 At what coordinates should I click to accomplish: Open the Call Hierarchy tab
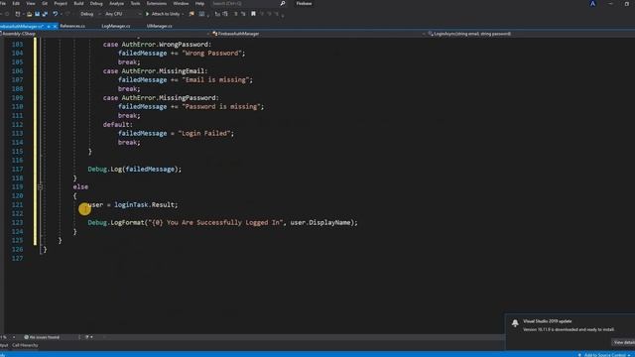[25, 345]
